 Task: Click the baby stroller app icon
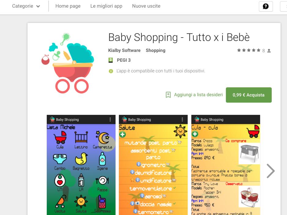click(x=68, y=63)
